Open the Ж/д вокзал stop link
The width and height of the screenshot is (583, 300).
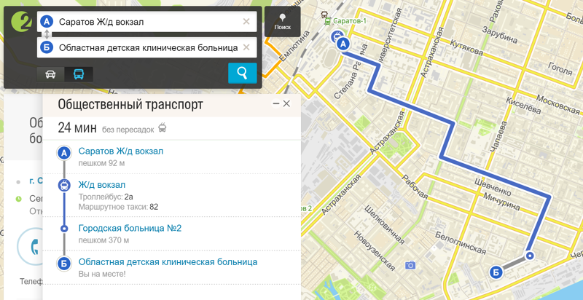pos(102,184)
